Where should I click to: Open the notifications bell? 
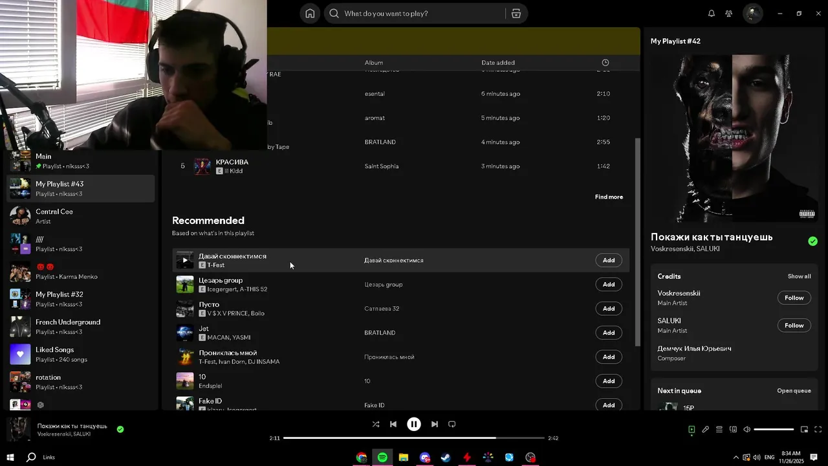pyautogui.click(x=712, y=14)
